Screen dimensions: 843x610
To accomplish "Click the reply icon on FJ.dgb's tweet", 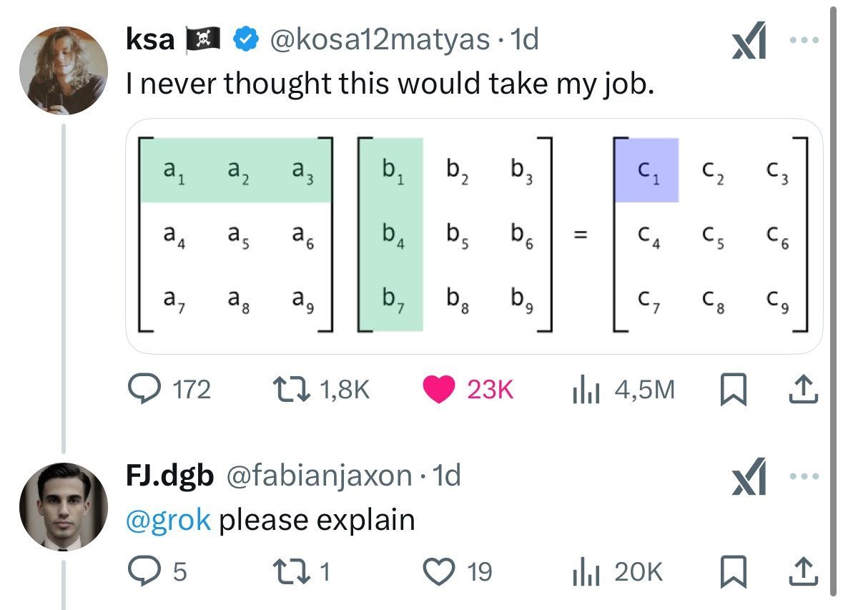I will coord(147,571).
